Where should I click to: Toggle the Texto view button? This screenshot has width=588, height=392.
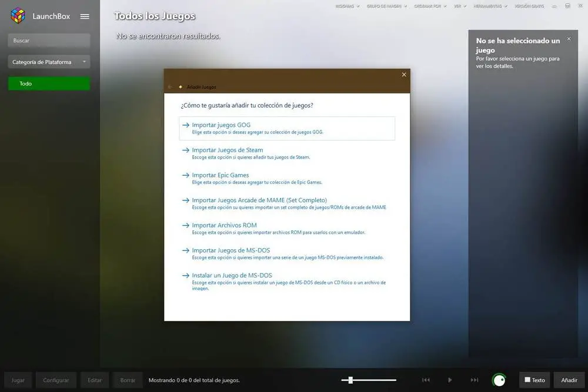click(534, 380)
